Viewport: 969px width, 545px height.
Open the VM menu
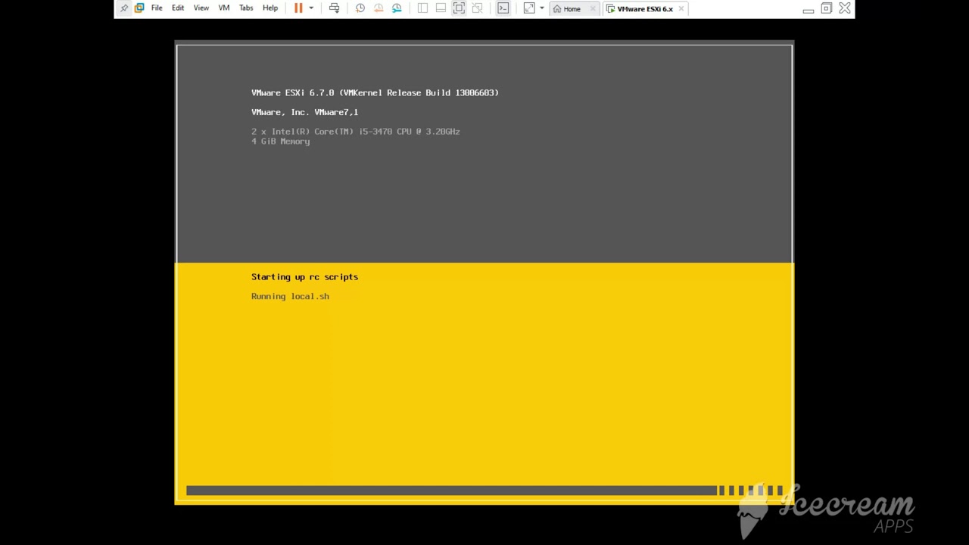point(224,8)
